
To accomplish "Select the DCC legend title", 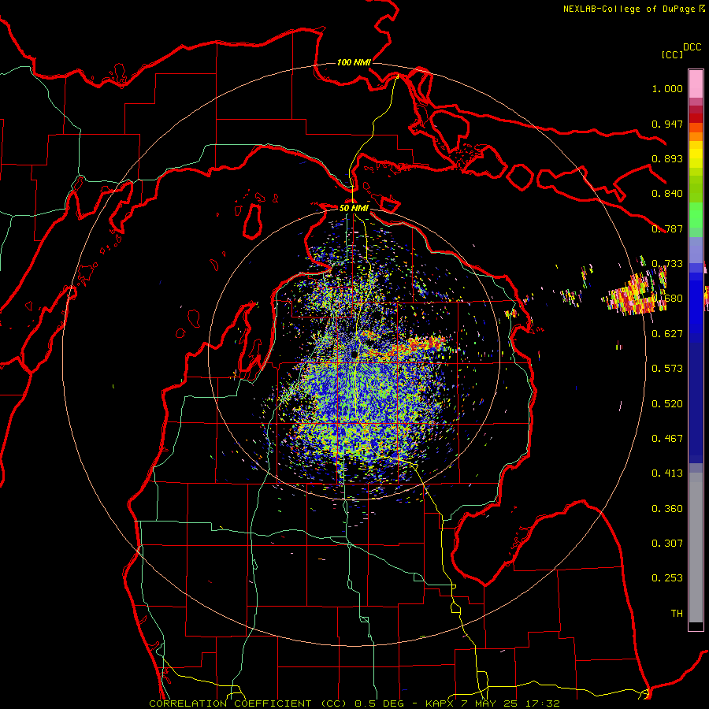I will click(x=692, y=47).
